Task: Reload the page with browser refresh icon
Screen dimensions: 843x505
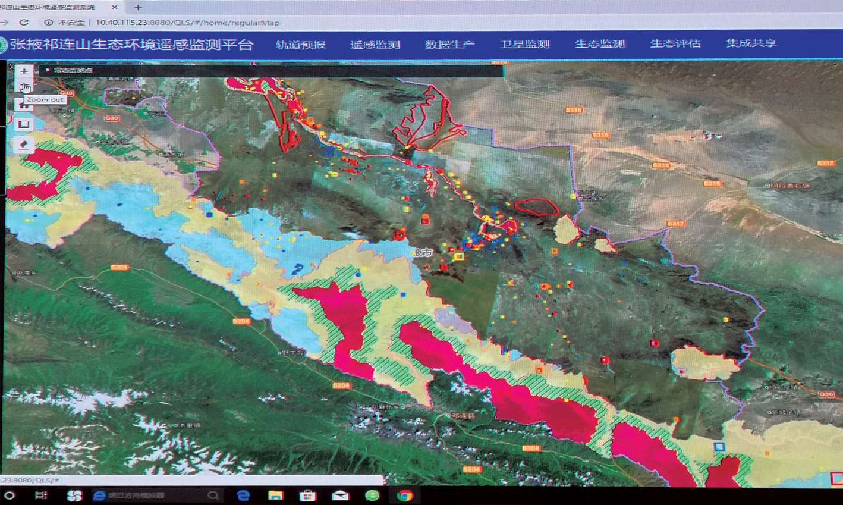Action: click(x=24, y=23)
